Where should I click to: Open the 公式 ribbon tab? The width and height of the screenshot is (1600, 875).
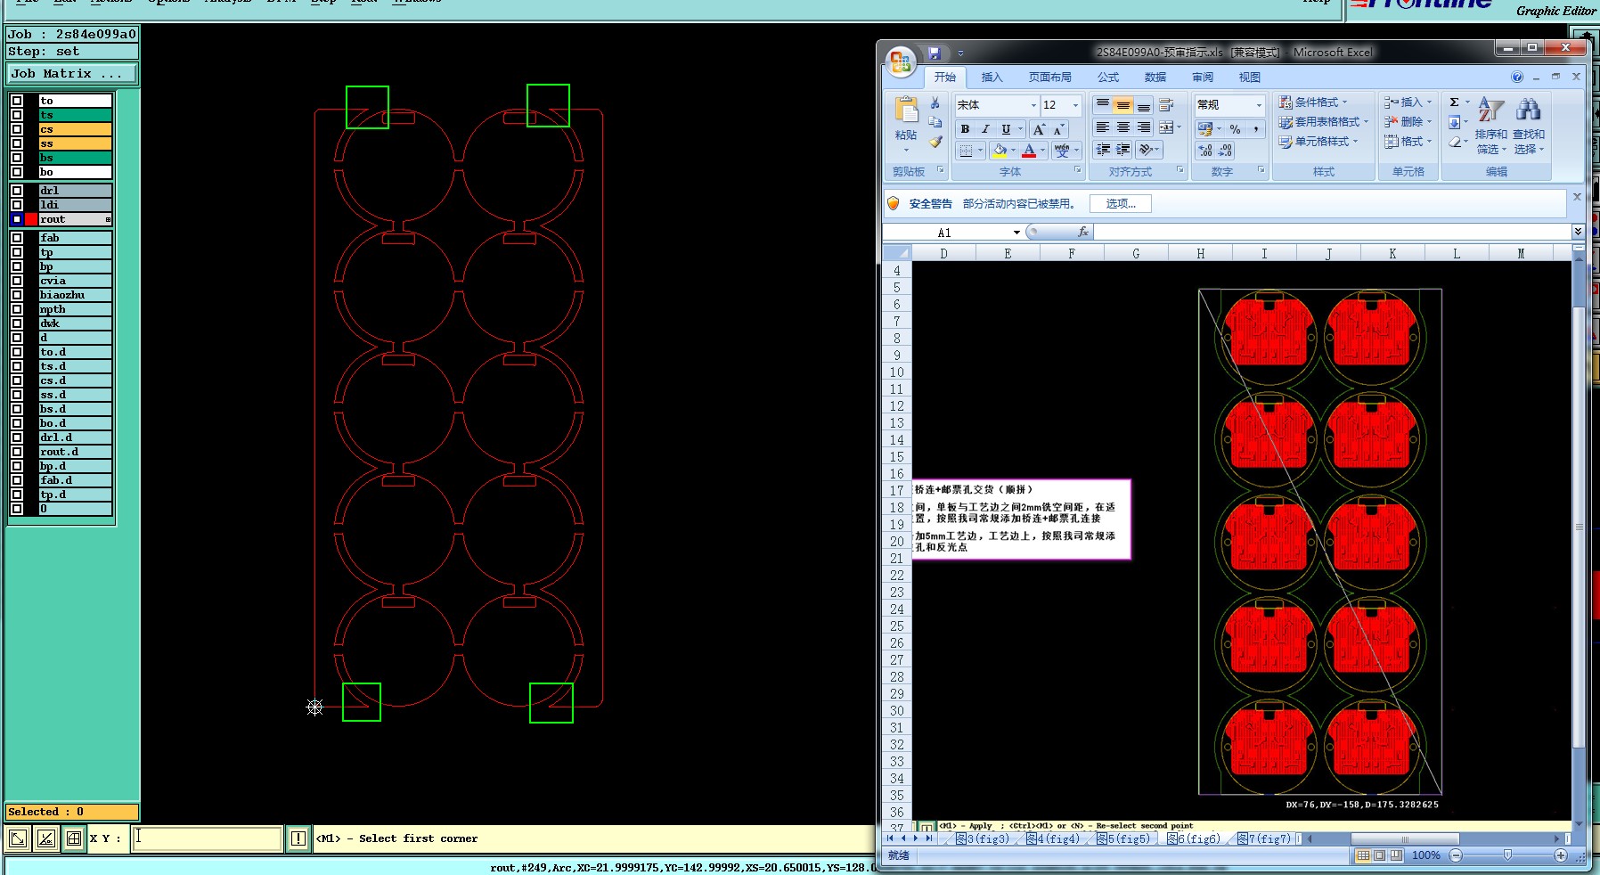(1108, 78)
